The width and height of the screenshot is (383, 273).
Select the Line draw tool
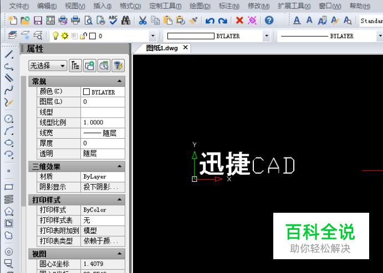[9, 54]
